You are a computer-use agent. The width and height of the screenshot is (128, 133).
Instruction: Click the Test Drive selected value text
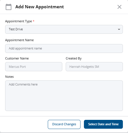tap(16, 29)
